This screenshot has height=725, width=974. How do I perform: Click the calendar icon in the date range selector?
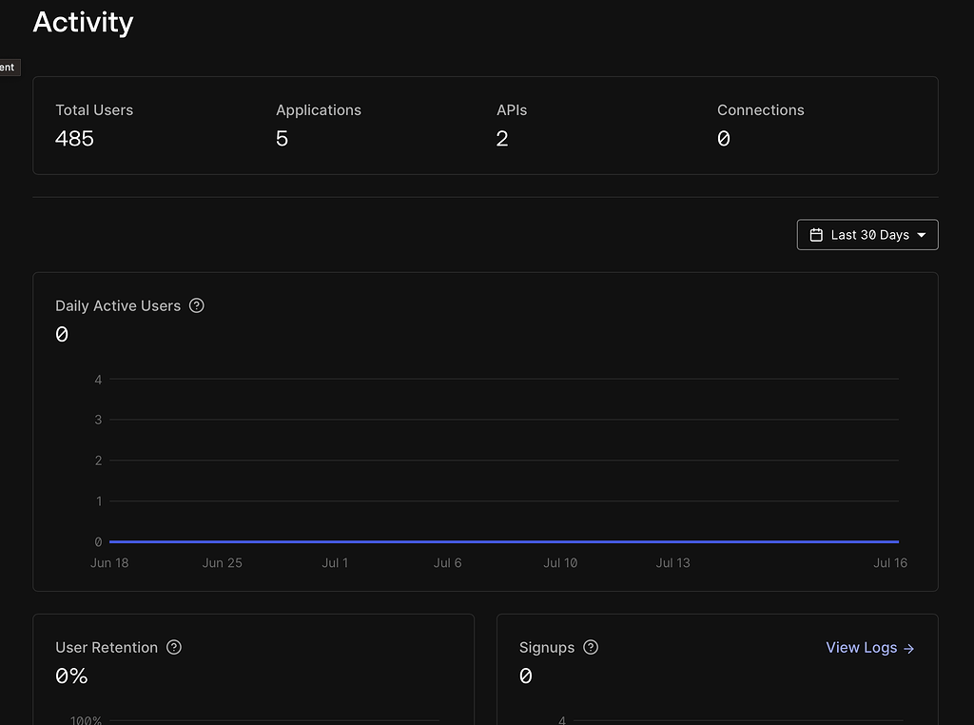coord(816,234)
